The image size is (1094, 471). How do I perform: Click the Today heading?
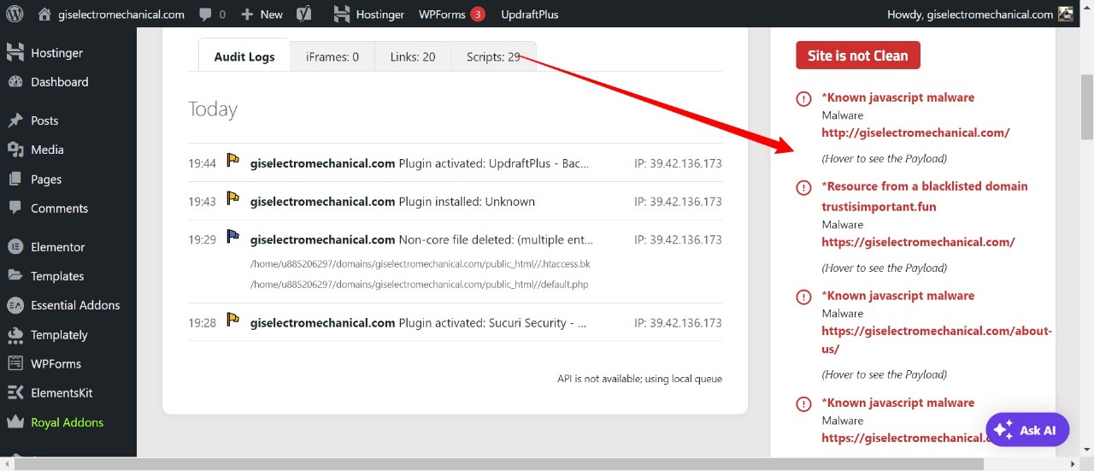tap(213, 109)
